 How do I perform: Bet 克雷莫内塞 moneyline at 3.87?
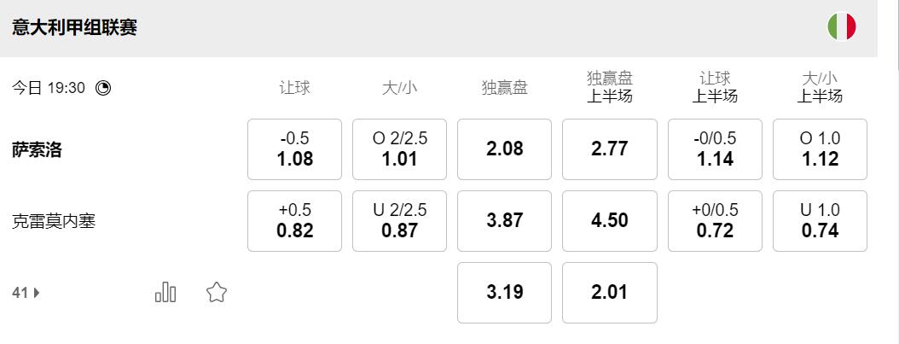click(504, 221)
